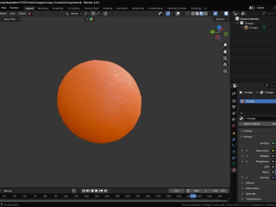Viewport: 276px width, 207px height.
Task: Open the Object Data green triangle tab
Action: 234,164
